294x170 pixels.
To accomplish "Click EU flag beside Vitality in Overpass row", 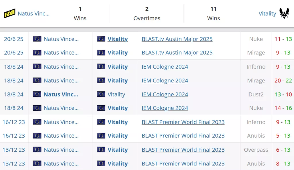I will click(x=101, y=150).
